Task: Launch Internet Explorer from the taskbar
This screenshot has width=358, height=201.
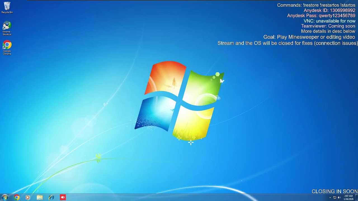Action: click(51, 197)
